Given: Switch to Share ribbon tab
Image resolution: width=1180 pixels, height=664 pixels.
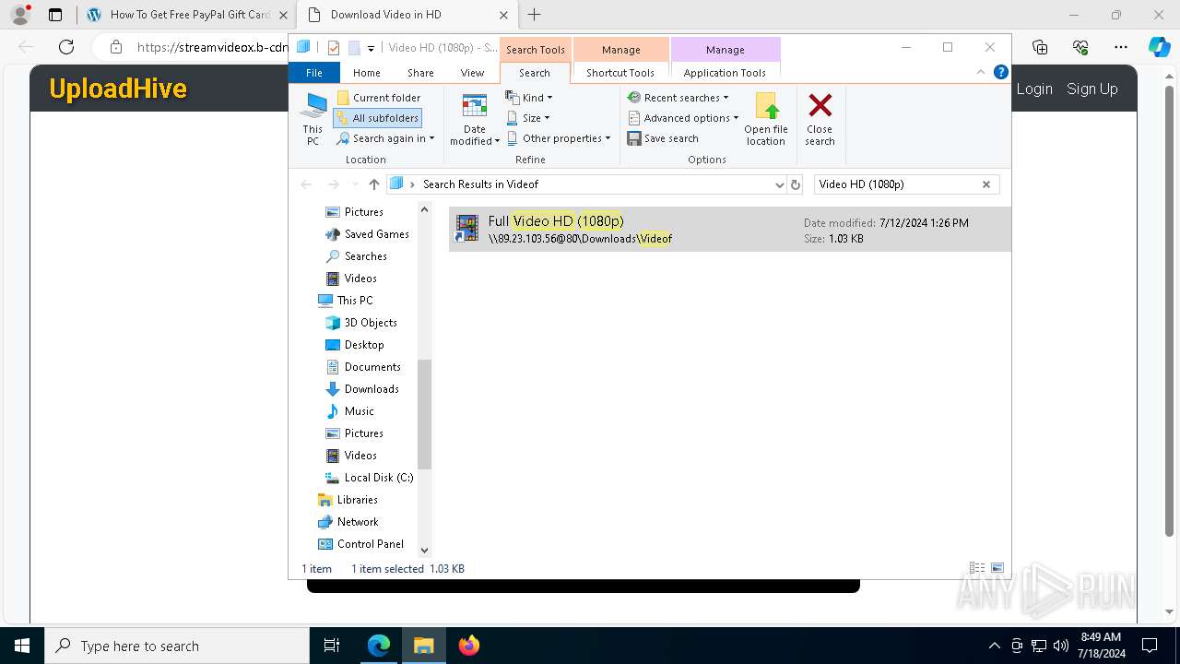Looking at the screenshot, I should click(420, 73).
